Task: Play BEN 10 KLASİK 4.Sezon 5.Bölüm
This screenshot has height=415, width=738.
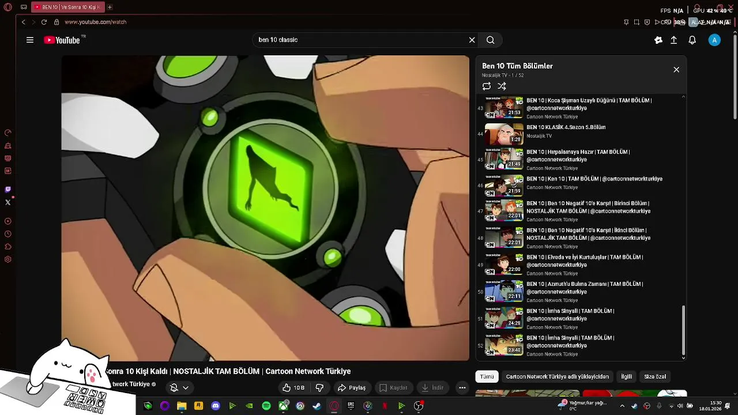Action: tap(579, 134)
